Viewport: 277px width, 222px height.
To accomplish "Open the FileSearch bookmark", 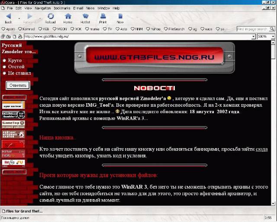I will 174,29.
